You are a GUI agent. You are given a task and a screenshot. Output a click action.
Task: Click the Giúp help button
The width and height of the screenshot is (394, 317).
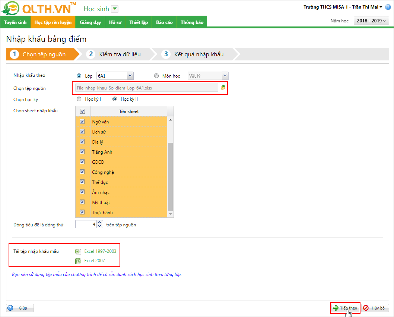click(x=20, y=308)
